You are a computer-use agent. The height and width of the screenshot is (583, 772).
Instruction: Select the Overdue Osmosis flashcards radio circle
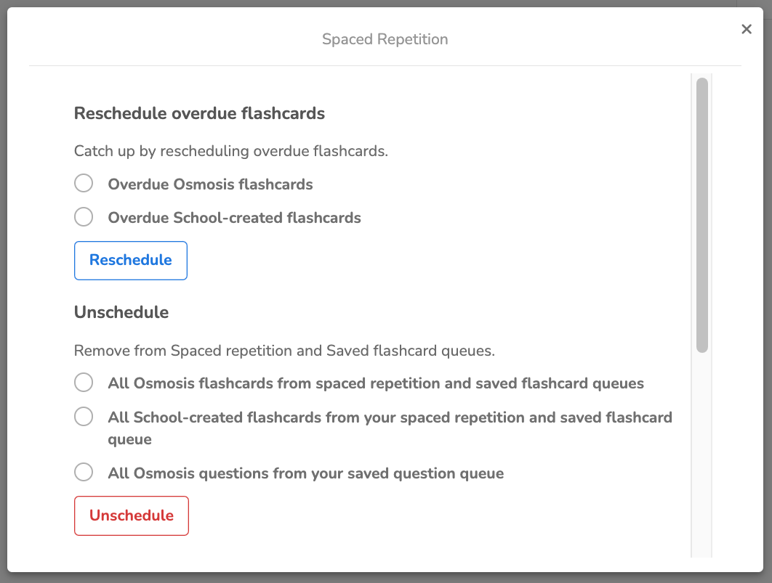pos(84,183)
